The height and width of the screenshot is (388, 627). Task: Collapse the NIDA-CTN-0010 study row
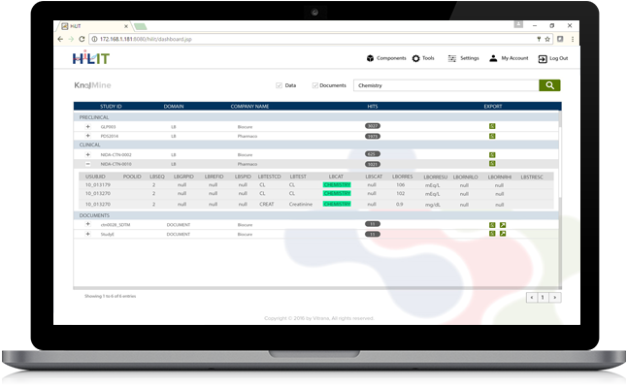click(87, 164)
